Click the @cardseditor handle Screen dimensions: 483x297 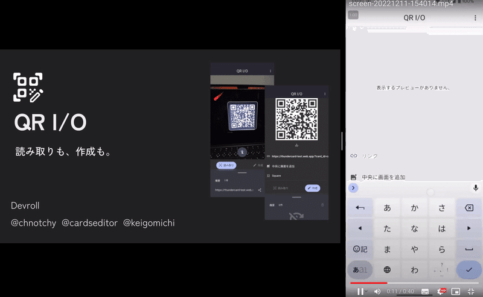coord(89,223)
